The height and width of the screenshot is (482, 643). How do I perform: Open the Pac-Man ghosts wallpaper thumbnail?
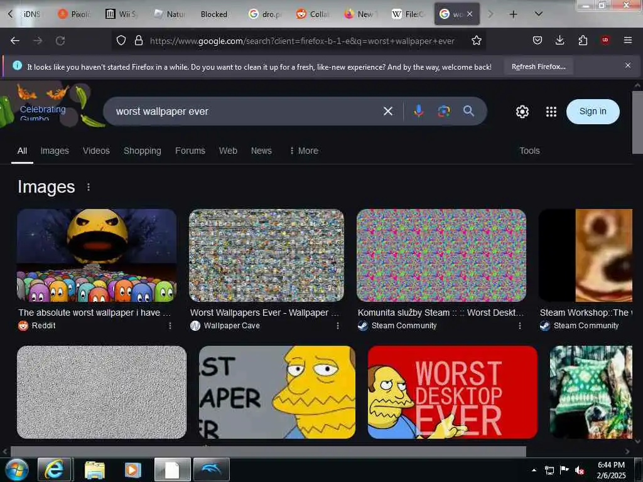click(x=97, y=255)
